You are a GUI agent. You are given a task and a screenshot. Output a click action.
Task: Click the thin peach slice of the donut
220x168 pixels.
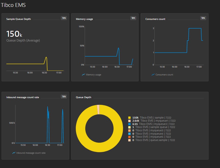point(98,110)
